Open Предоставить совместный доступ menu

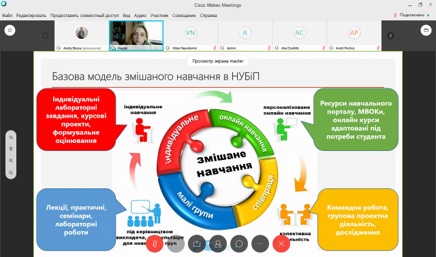click(84, 16)
